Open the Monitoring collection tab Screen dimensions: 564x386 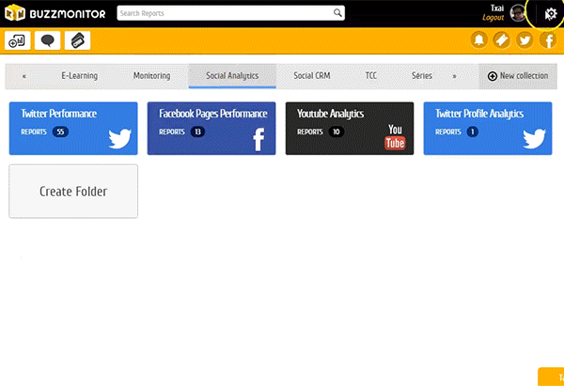point(151,75)
